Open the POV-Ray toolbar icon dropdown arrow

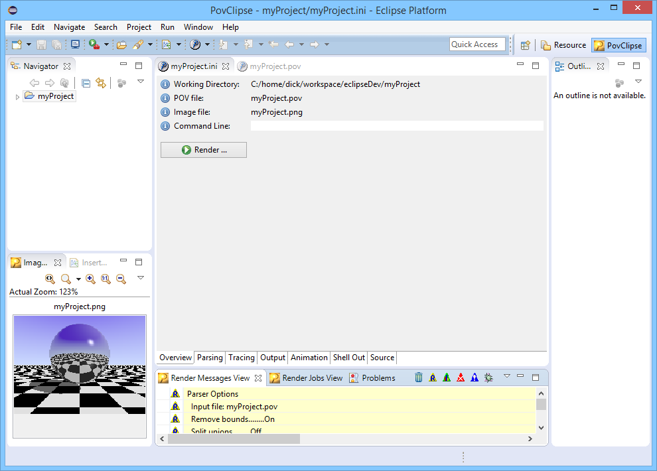(207, 44)
